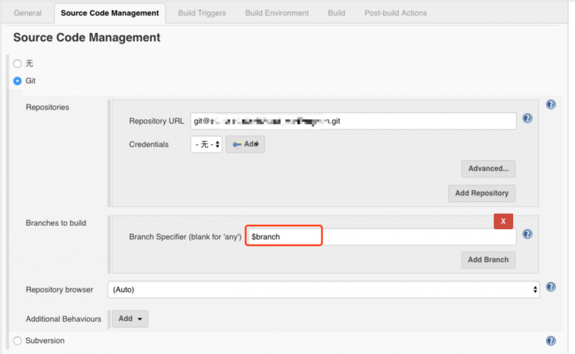Click Branch Specifier (blank for 'any') label
Screen dimensions: 575x354
[x=185, y=237]
